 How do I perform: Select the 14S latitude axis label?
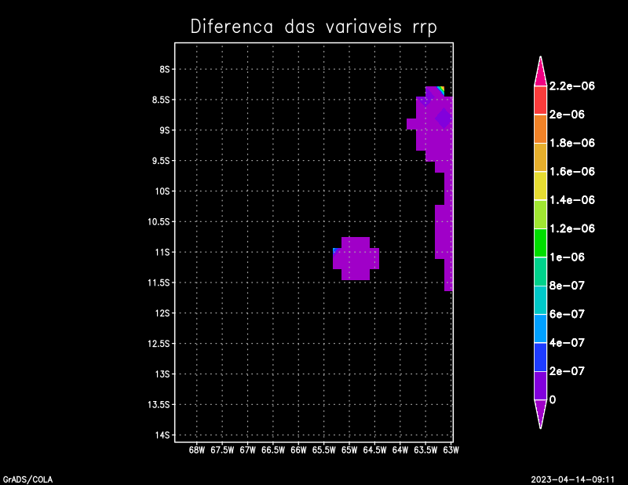[162, 435]
